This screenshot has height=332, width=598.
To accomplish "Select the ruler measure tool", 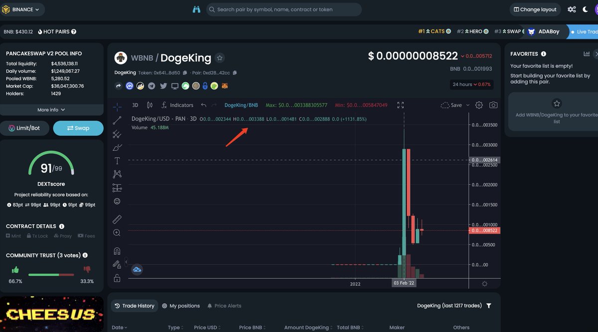I will pos(117,219).
